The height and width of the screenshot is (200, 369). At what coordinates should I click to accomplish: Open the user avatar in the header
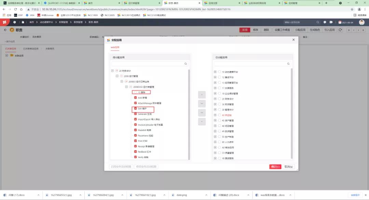pos(362,22)
